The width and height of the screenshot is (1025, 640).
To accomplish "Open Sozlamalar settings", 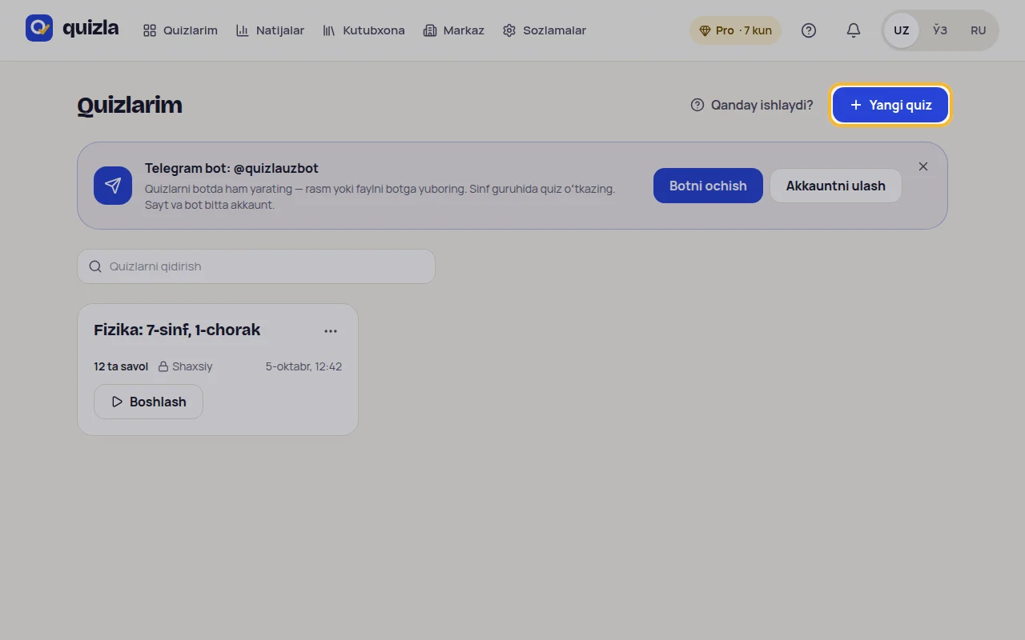I will coord(545,30).
